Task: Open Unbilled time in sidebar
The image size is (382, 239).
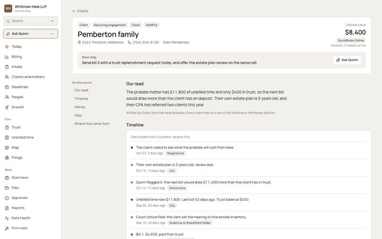Action: click(30, 138)
